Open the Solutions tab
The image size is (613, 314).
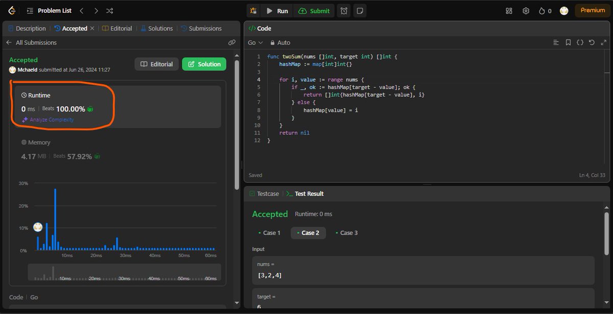click(157, 29)
